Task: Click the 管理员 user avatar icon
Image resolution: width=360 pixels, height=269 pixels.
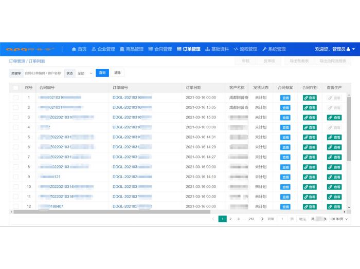Action: pos(348,49)
